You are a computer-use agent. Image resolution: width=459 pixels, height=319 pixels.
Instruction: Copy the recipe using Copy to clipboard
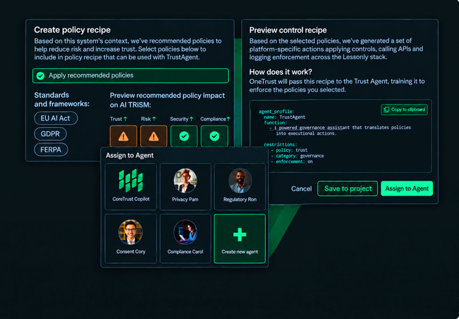[405, 109]
